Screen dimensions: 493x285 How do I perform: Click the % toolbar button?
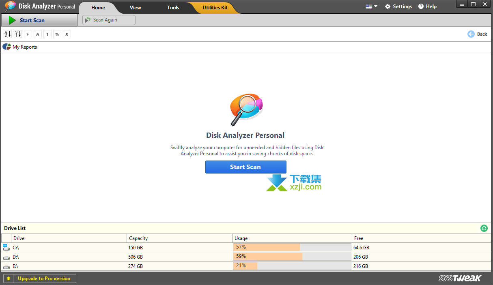click(x=57, y=34)
